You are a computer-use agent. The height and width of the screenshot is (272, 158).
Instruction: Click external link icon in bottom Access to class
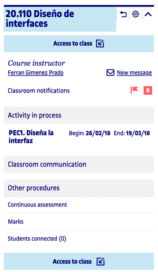click(101, 261)
